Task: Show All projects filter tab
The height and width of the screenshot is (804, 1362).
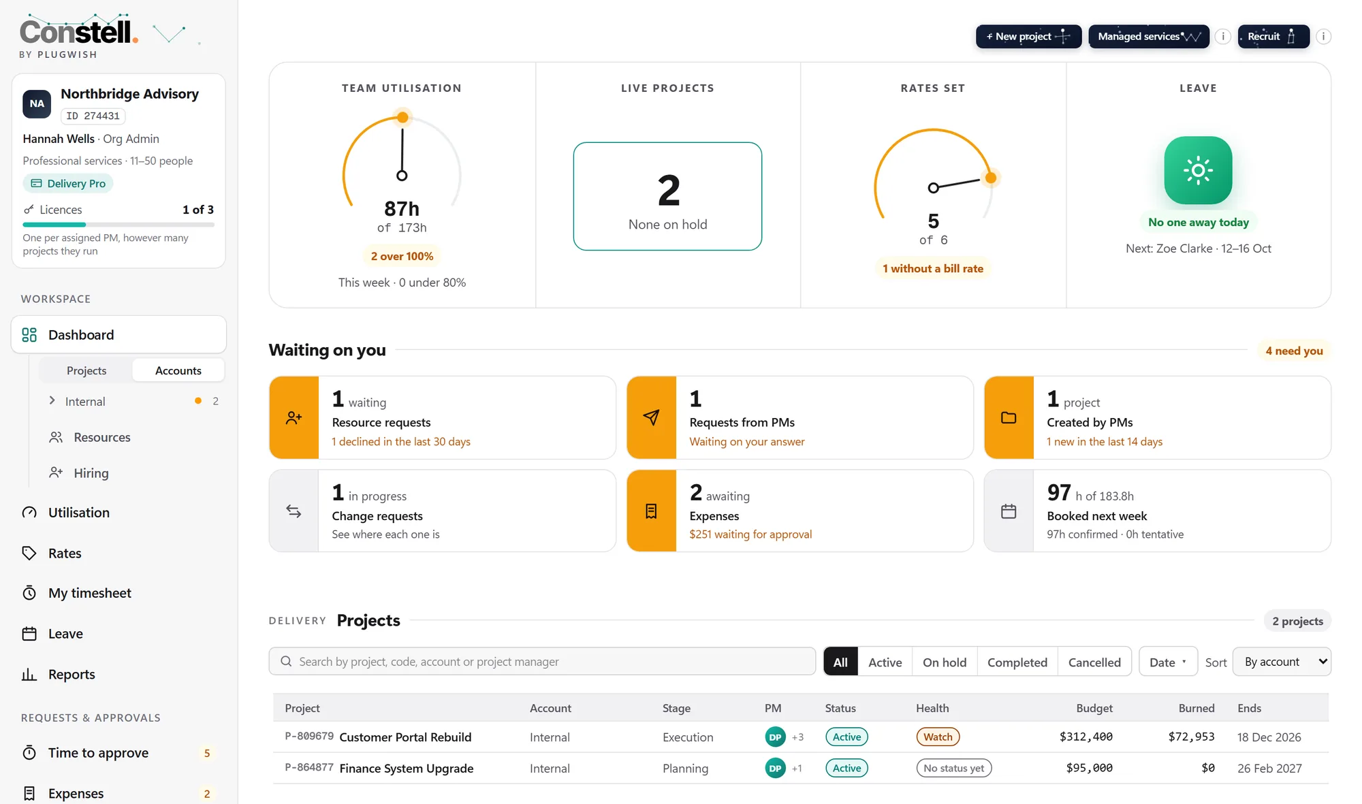Action: point(841,662)
